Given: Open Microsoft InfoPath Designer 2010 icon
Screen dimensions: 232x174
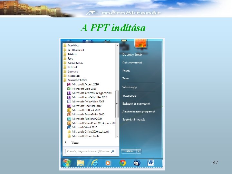Looking at the screenshot, I should coord(69,93).
